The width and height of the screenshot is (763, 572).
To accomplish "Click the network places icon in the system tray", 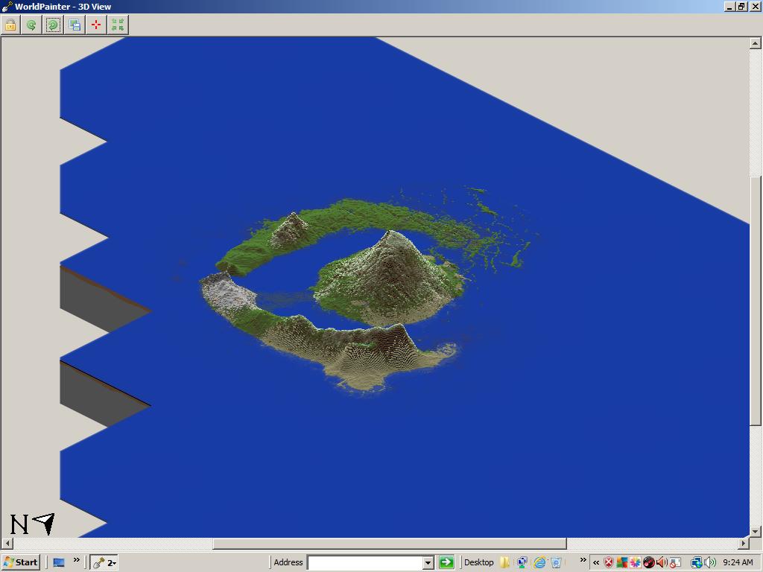I will 695,563.
